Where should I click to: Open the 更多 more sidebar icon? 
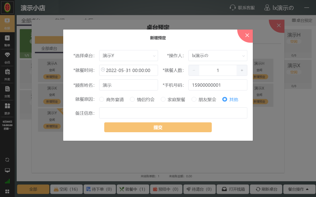point(7,109)
